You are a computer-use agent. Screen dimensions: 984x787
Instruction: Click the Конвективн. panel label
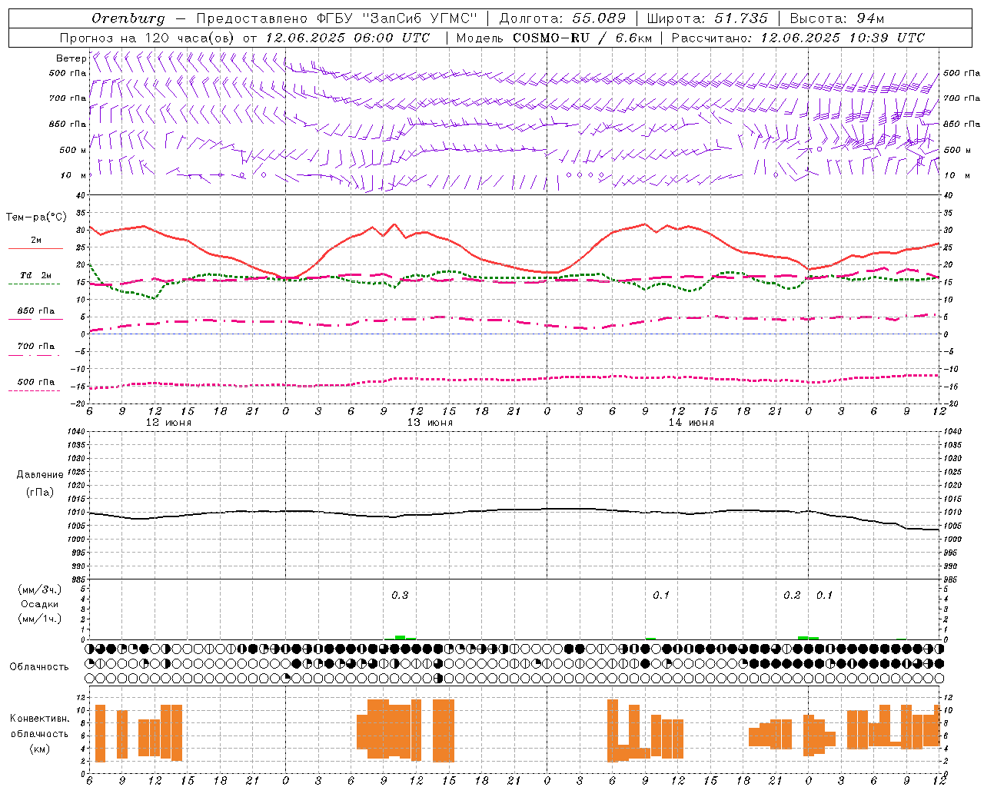pyautogui.click(x=40, y=719)
